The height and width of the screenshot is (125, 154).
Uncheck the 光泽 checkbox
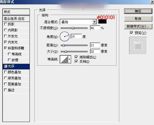click(5, 66)
